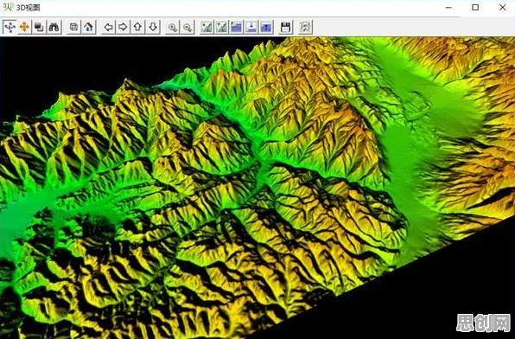This screenshot has width=515, height=339.
Task: Close the 3D view window
Action: pos(503,7)
